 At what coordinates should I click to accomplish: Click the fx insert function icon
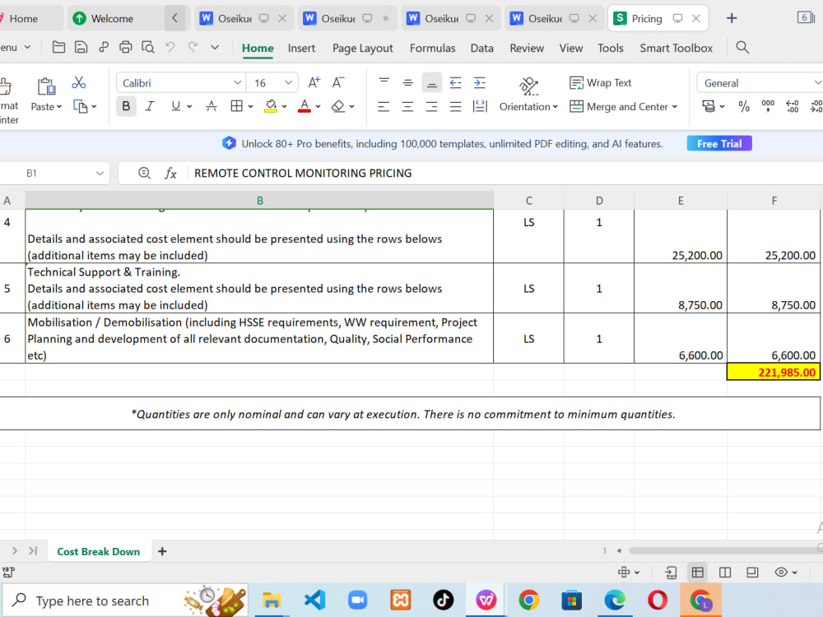point(170,173)
